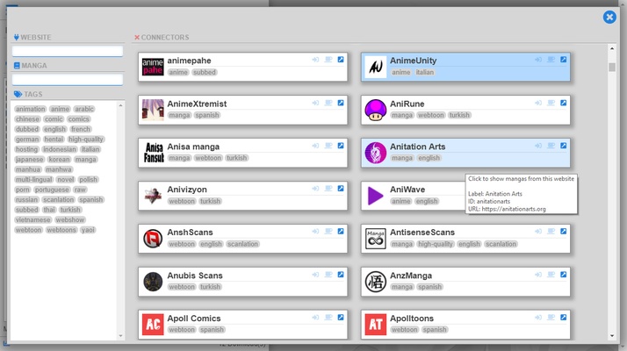Screen dimensions: 627x351
Task: Click the login icon on Anitation Arts card
Action: click(x=538, y=146)
